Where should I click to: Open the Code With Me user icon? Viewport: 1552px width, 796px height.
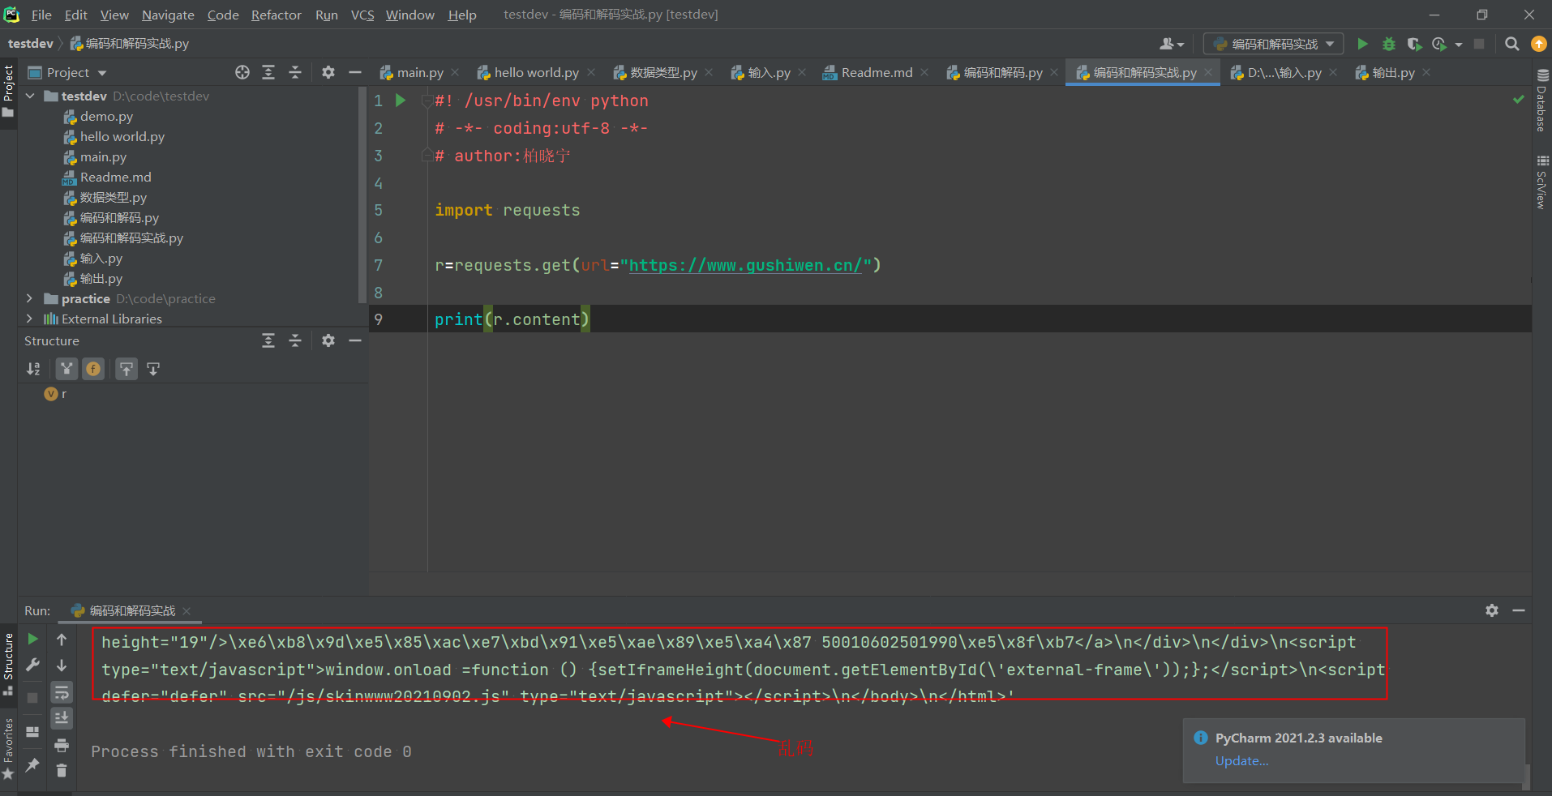(1167, 44)
